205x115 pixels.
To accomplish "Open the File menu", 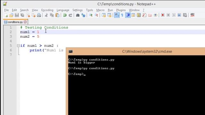I will pyautogui.click(x=6, y=10).
